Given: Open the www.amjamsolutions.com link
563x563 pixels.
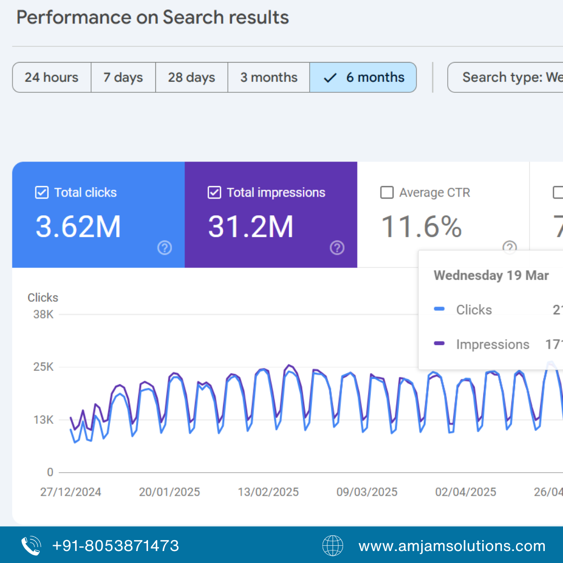Looking at the screenshot, I should click(451, 546).
